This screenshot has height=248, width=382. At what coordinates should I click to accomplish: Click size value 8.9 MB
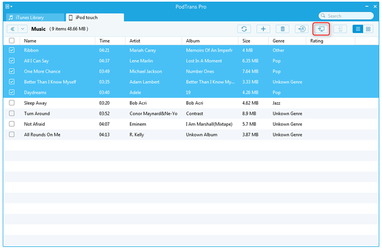tap(249, 114)
